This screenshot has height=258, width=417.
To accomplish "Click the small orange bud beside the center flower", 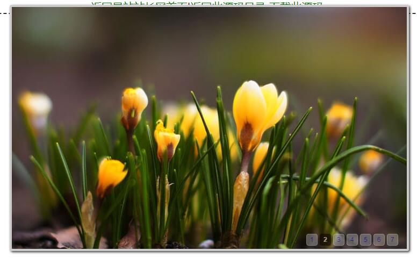I will (166, 140).
